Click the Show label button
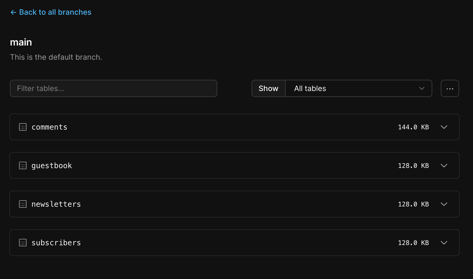 click(268, 88)
